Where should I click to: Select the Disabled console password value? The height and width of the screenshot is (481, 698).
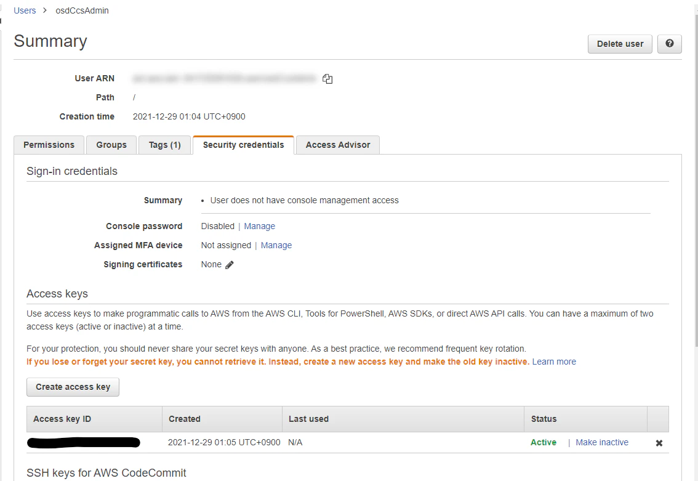click(x=218, y=226)
